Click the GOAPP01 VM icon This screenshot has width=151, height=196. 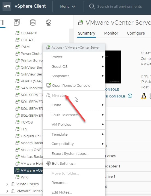pos(17,33)
